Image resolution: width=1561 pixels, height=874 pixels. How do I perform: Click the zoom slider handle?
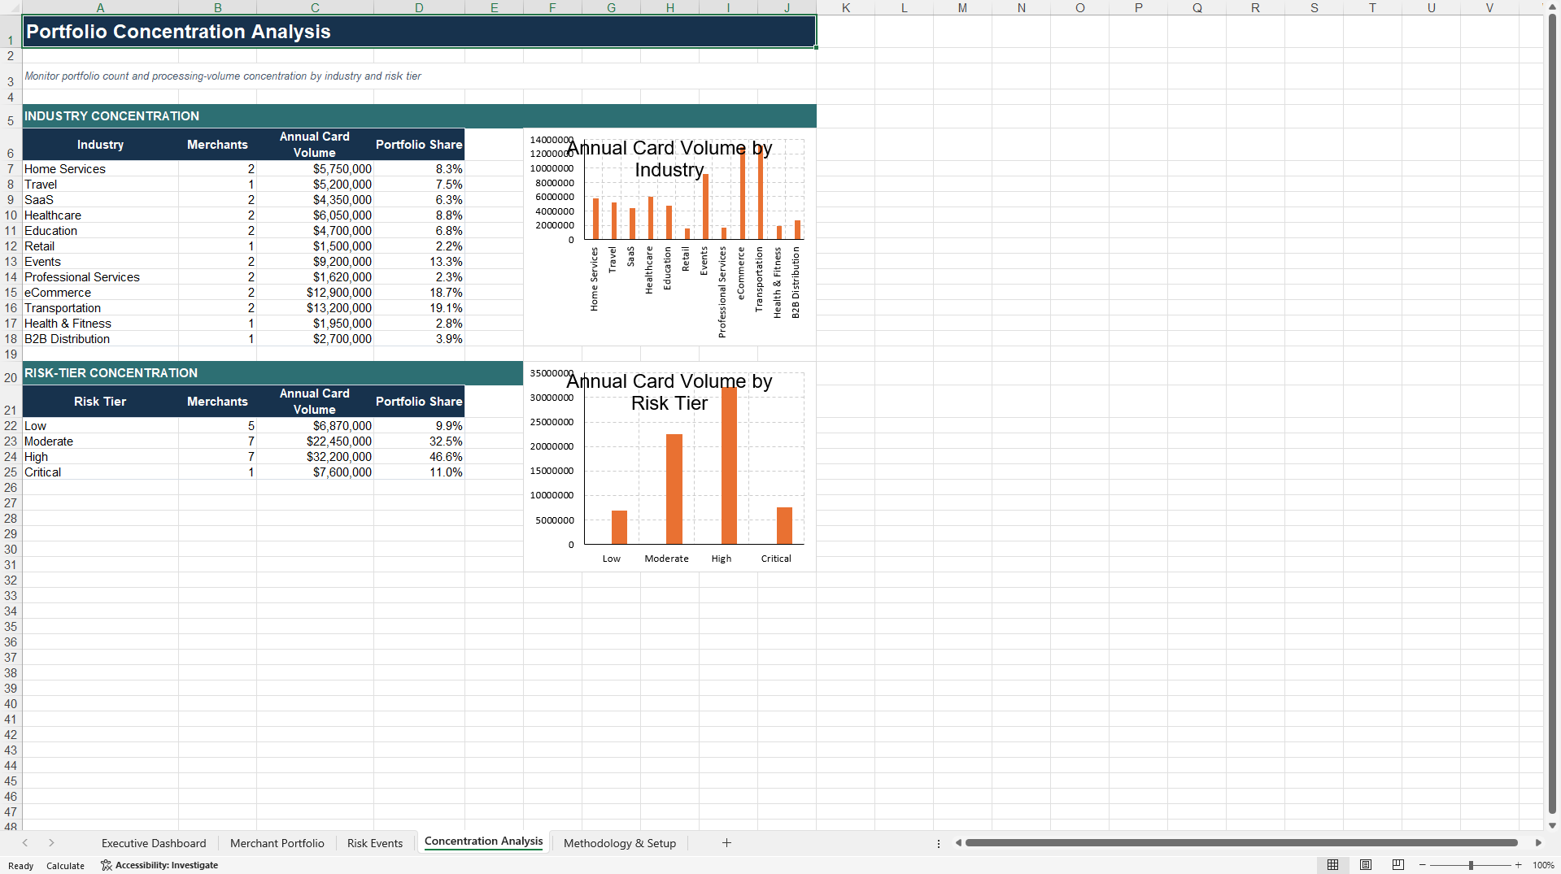(1471, 865)
